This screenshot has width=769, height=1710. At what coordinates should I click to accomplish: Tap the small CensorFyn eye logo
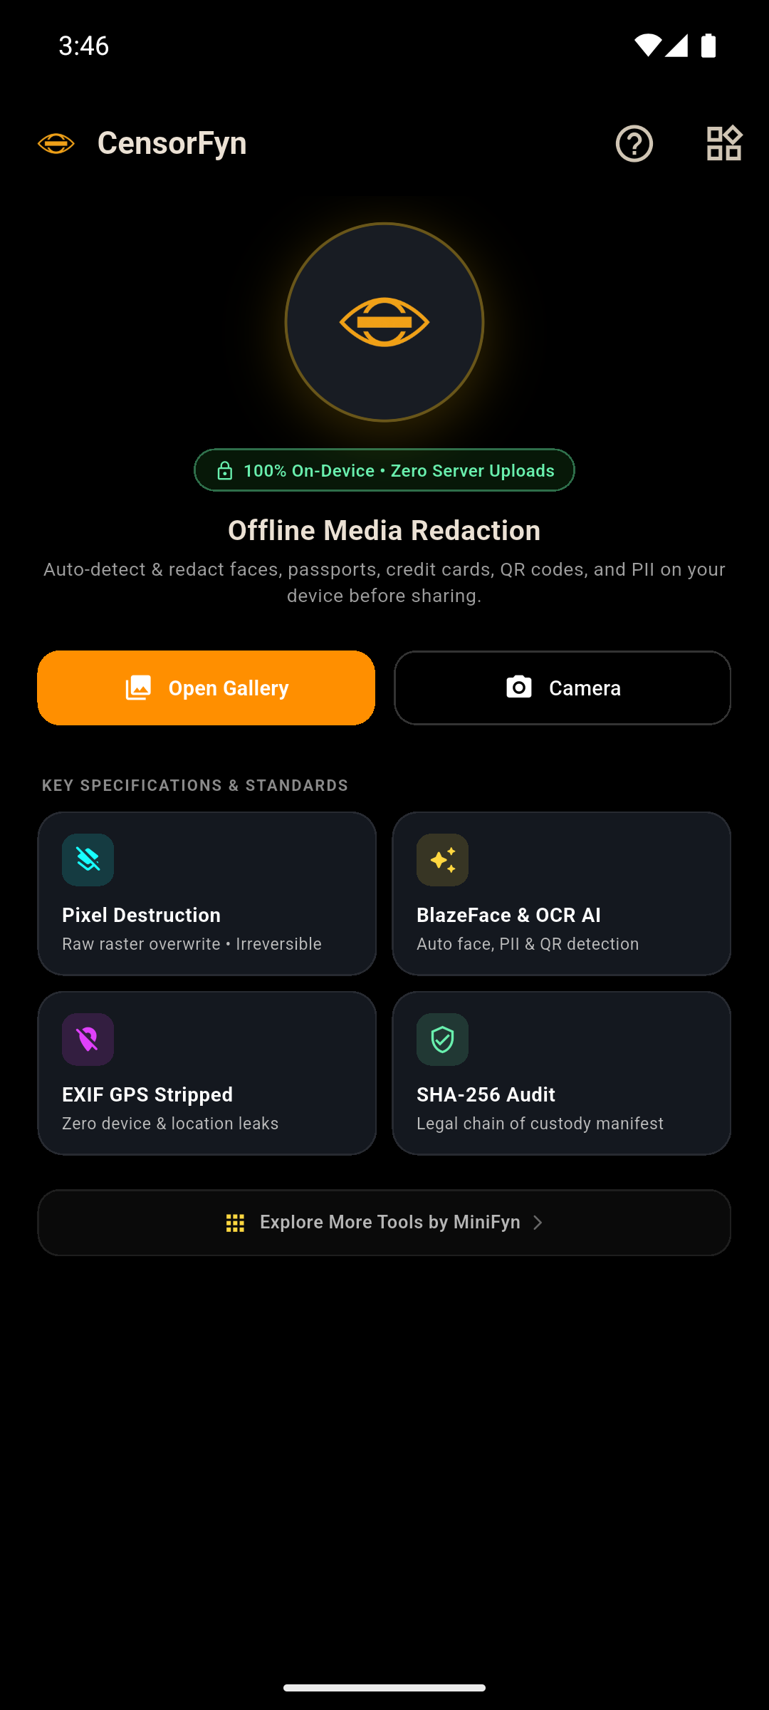pos(56,143)
